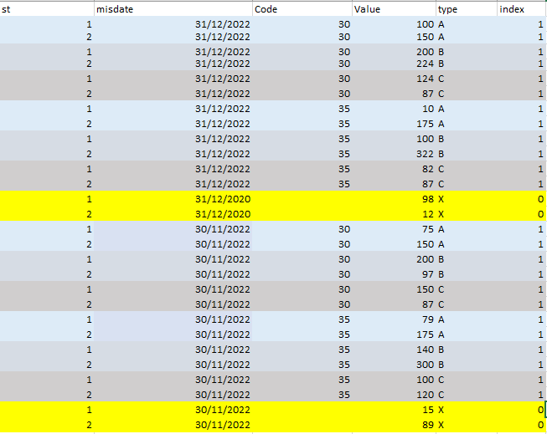Click the 'Code' column header

point(302,9)
